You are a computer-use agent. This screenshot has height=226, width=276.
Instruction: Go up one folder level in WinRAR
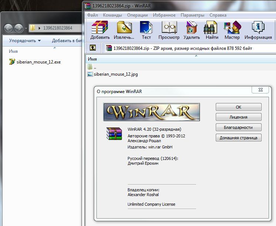point(93,48)
